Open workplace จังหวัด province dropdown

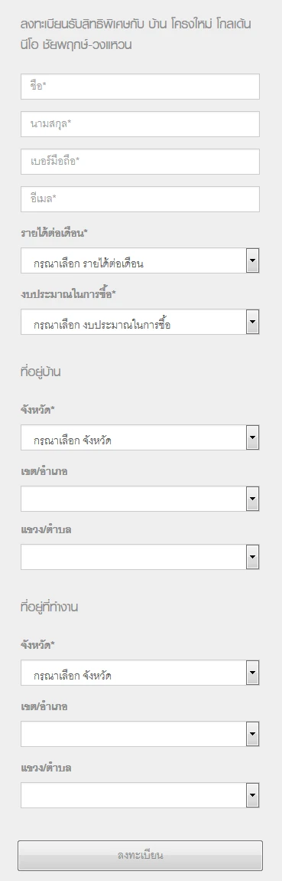140,673
